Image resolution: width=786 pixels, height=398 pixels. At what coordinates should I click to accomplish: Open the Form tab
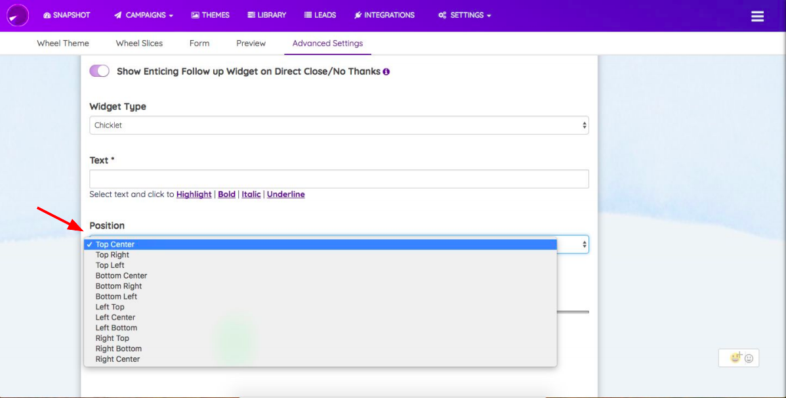tap(199, 43)
